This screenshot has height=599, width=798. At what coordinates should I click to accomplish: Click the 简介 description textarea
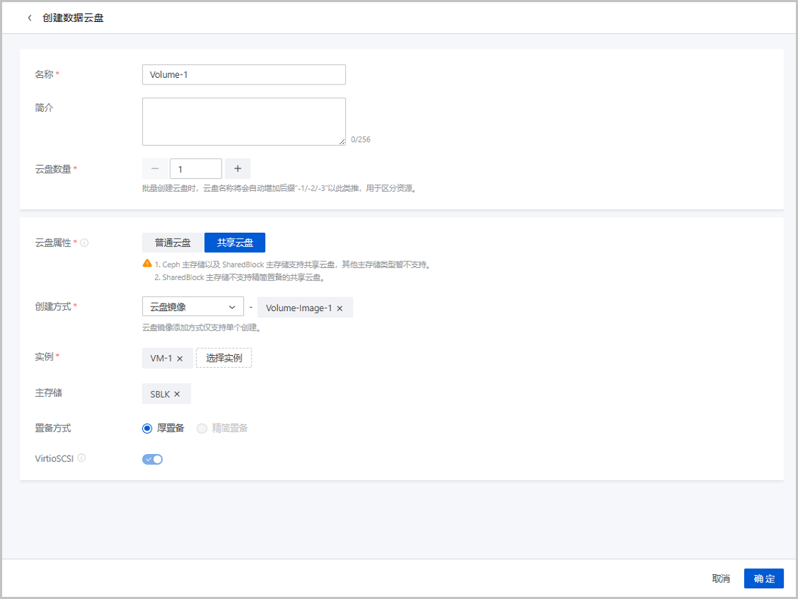point(244,122)
